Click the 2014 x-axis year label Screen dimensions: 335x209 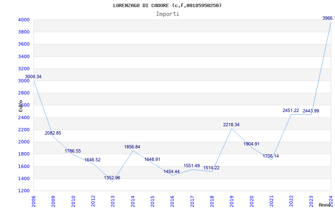133,201
